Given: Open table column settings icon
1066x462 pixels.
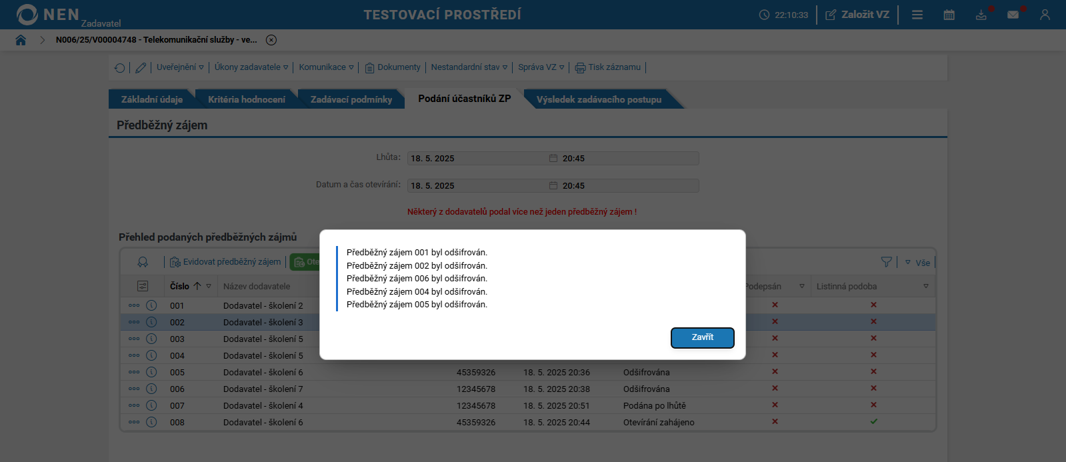Looking at the screenshot, I should coord(143,286).
